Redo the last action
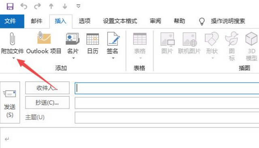 point(37,6)
